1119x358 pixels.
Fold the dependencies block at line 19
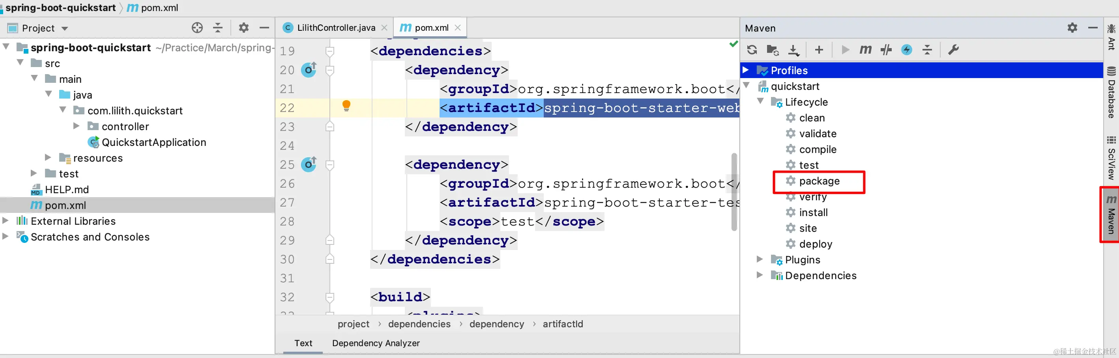tap(330, 51)
